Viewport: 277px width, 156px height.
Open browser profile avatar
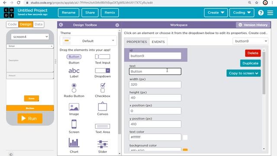pos(265,3)
